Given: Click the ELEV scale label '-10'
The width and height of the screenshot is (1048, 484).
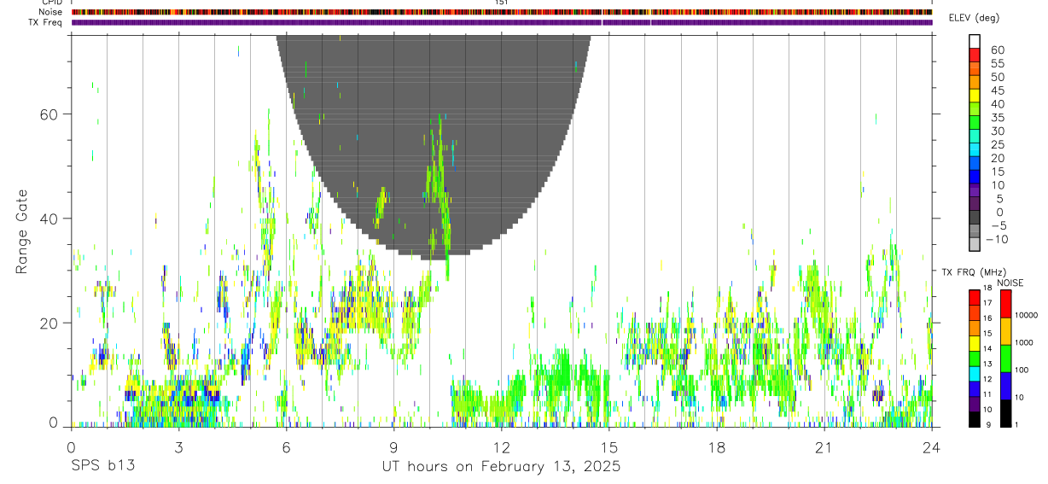Looking at the screenshot, I should click(x=997, y=239).
